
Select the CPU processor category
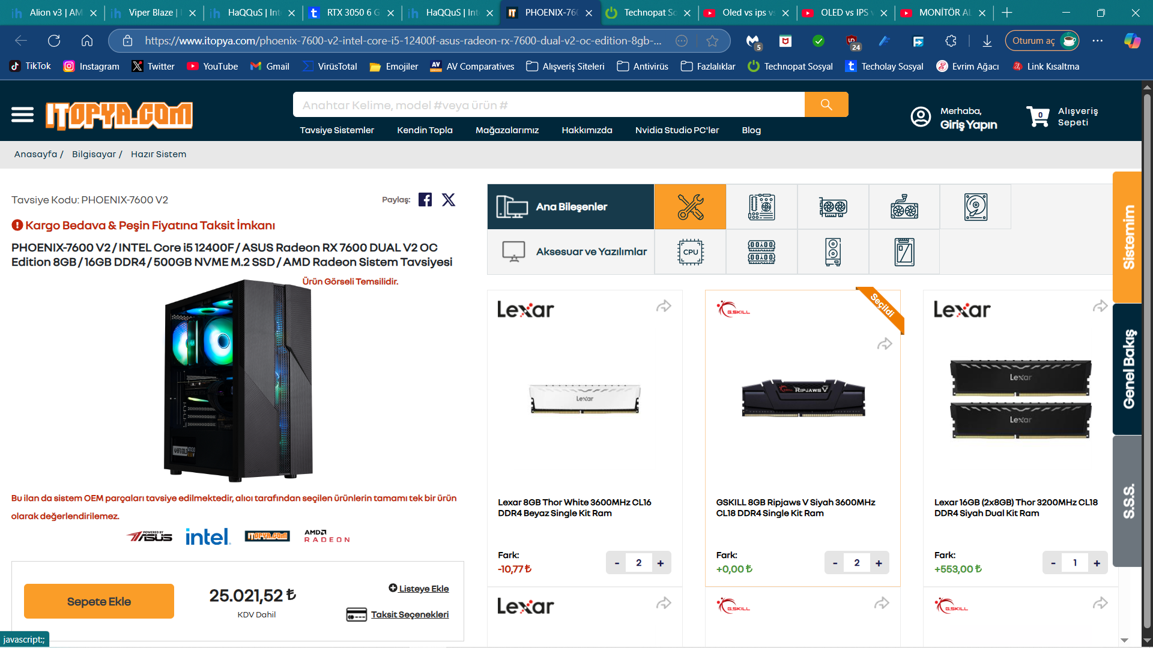pyautogui.click(x=690, y=252)
